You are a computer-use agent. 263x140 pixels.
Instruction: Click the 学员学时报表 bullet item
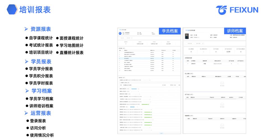[39, 83]
